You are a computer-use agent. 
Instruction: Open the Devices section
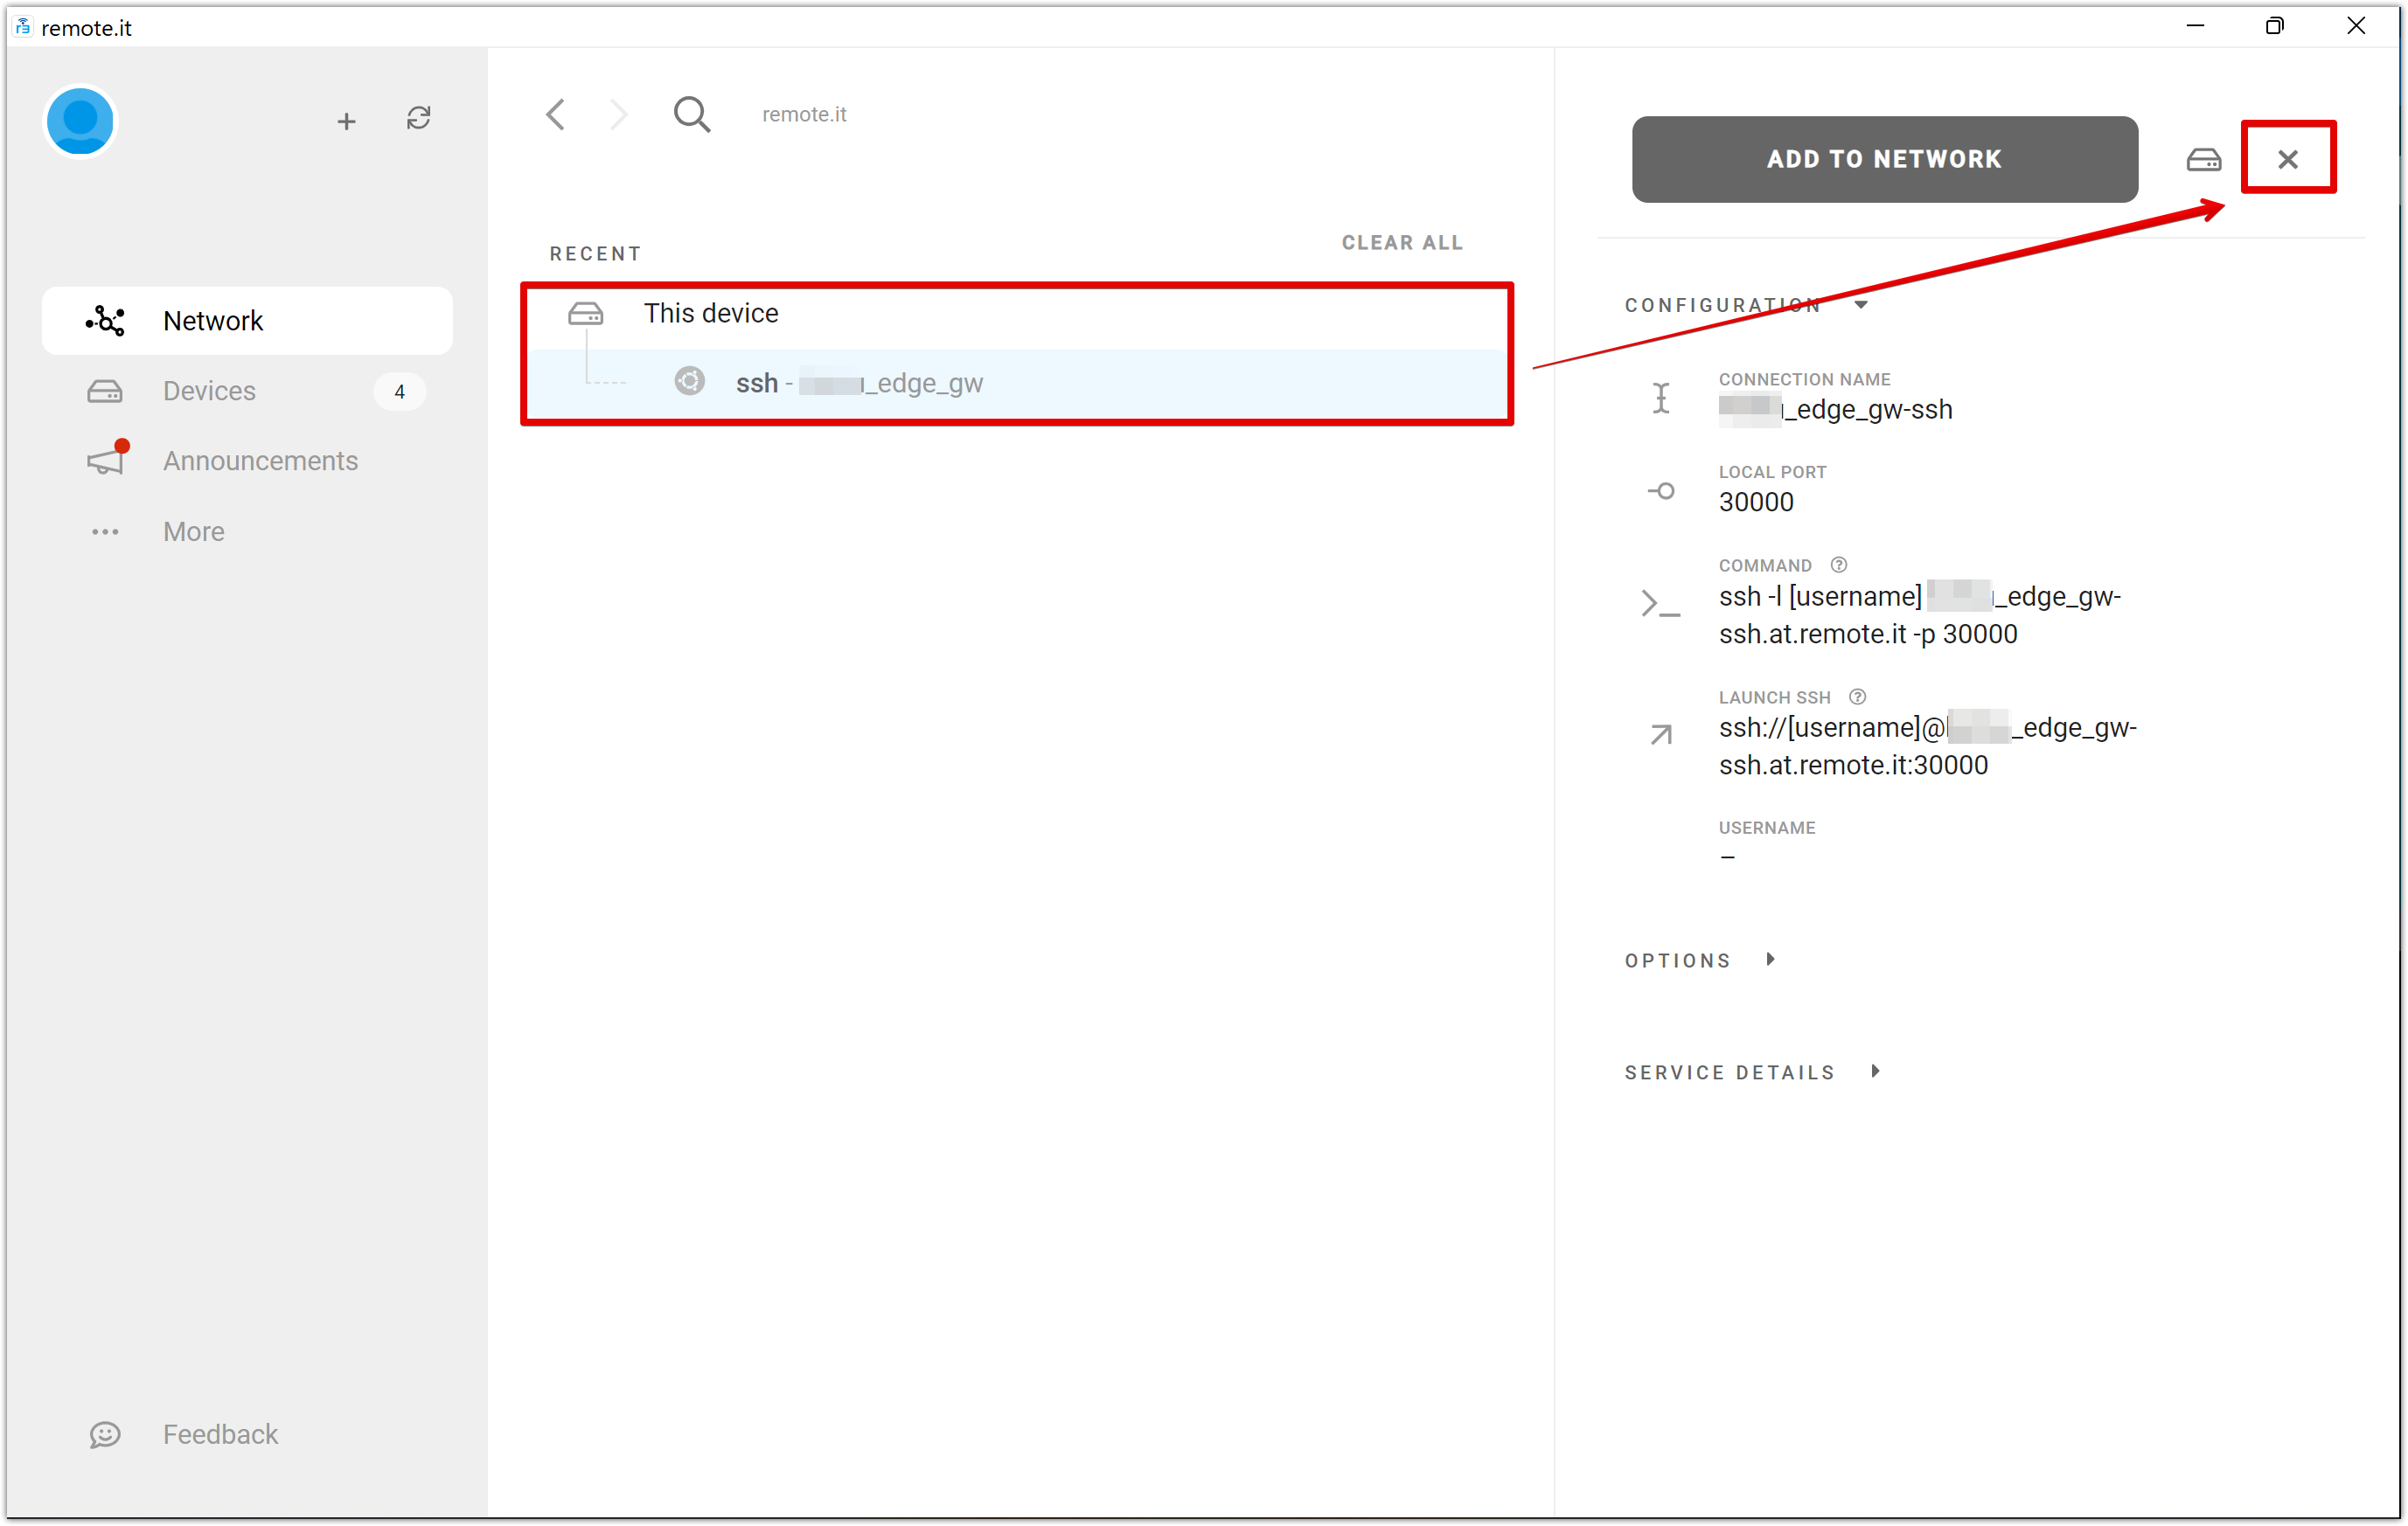click(x=247, y=391)
